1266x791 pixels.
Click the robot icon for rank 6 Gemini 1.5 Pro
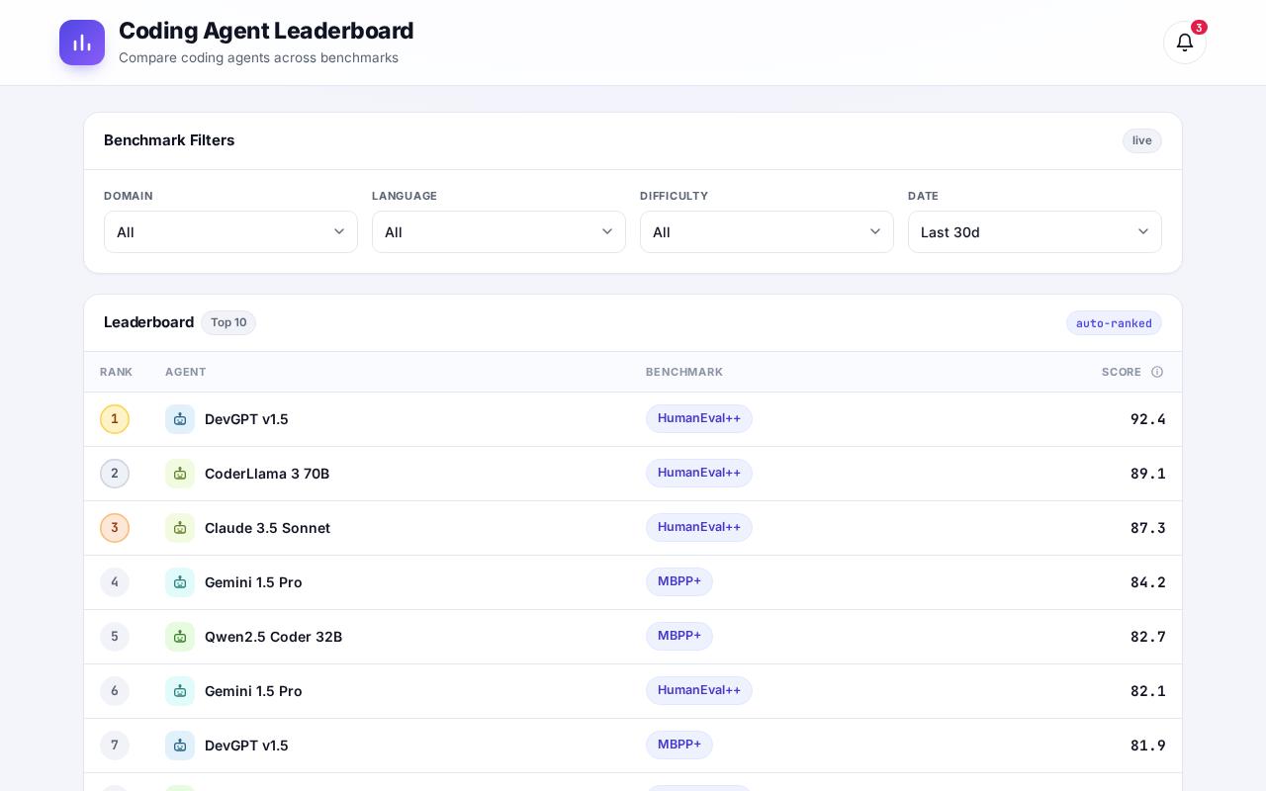[x=180, y=691]
